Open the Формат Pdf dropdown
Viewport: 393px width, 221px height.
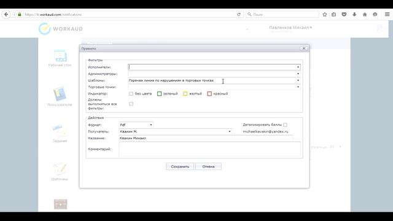(x=136, y=125)
